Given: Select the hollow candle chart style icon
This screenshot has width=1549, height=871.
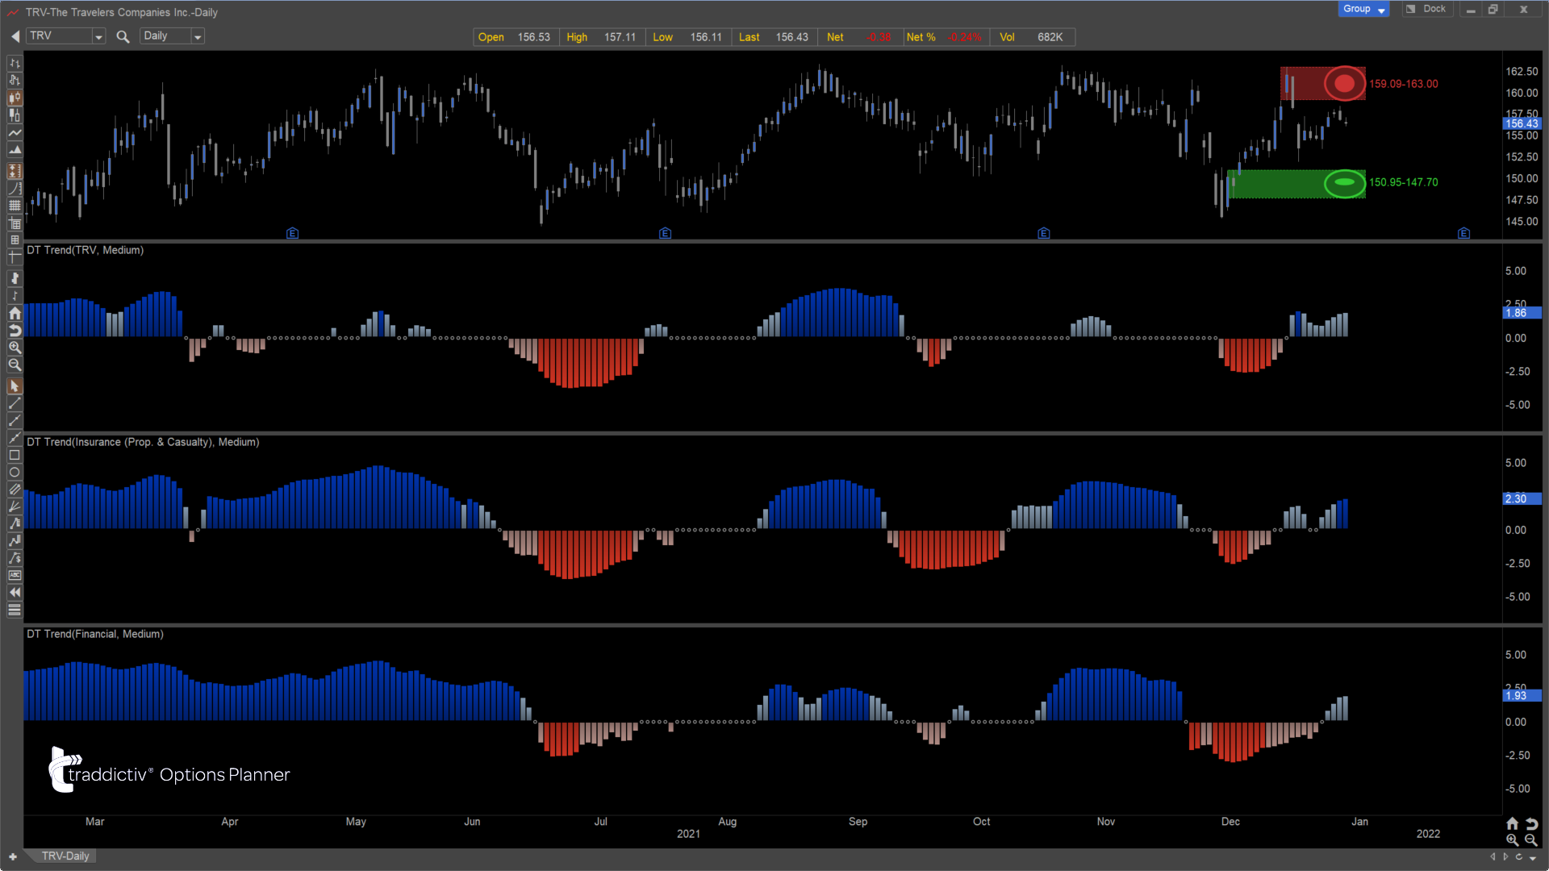Looking at the screenshot, I should (x=15, y=115).
